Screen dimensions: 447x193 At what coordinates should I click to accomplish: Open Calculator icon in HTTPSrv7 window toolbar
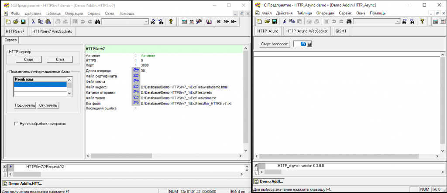[184, 21]
